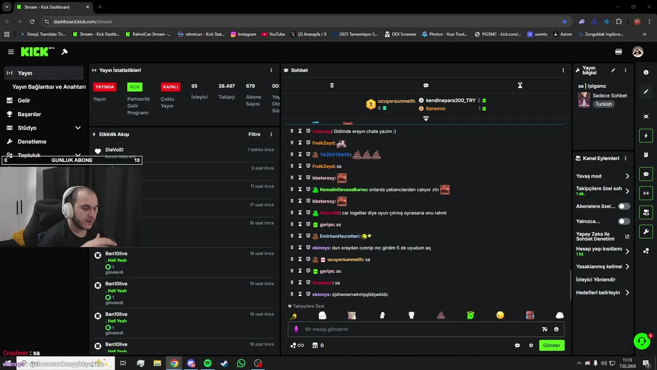
Task: Send the message with the Gönder button
Action: (x=552, y=345)
